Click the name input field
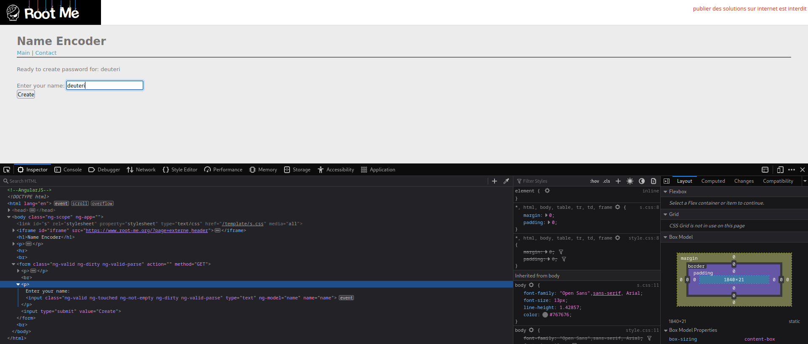 coord(105,85)
